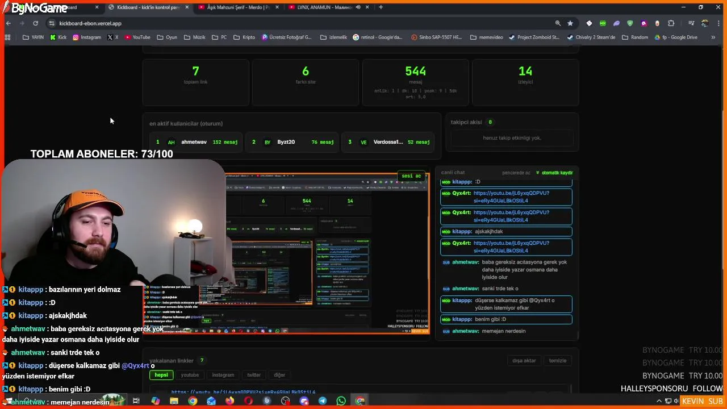Click the 544 mesaj stat card
The width and height of the screenshot is (727, 409).
(415, 82)
